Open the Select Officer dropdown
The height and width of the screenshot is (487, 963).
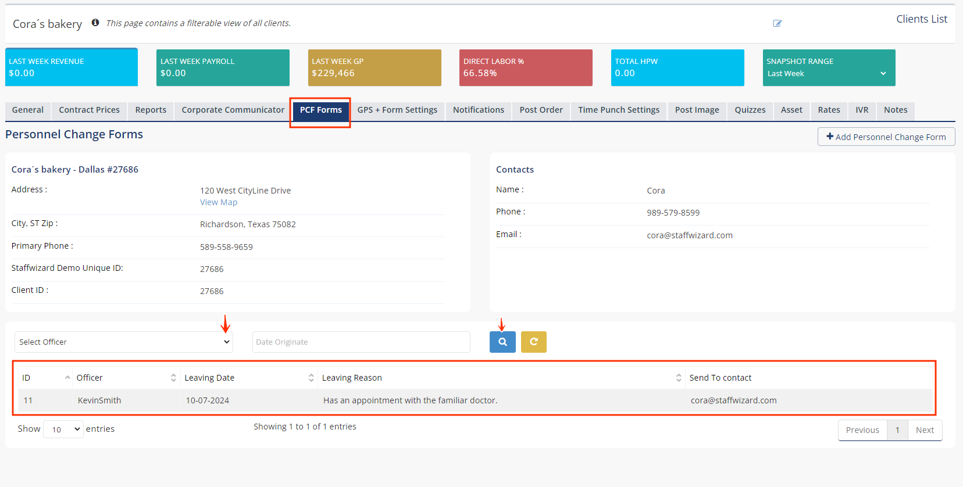[124, 342]
